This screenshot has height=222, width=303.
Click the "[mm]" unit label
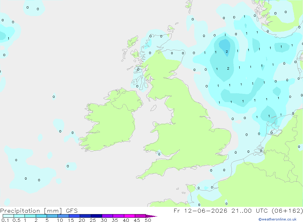pos(53,211)
